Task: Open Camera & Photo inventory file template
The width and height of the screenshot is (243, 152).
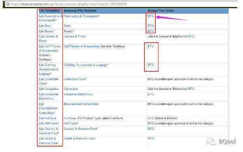Action: [x=75, y=36]
